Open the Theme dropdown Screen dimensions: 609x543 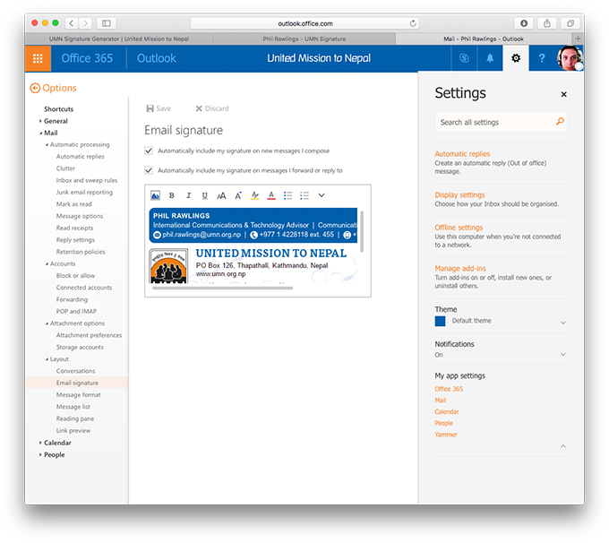click(562, 323)
